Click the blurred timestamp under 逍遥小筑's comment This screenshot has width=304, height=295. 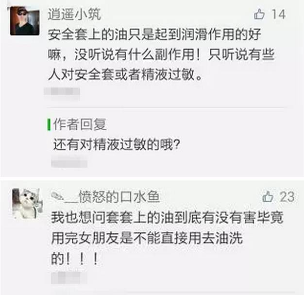tap(62, 91)
